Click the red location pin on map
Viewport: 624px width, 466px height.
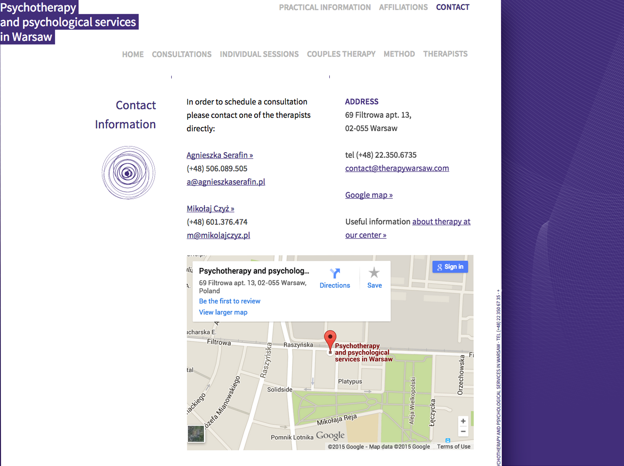[330, 340]
